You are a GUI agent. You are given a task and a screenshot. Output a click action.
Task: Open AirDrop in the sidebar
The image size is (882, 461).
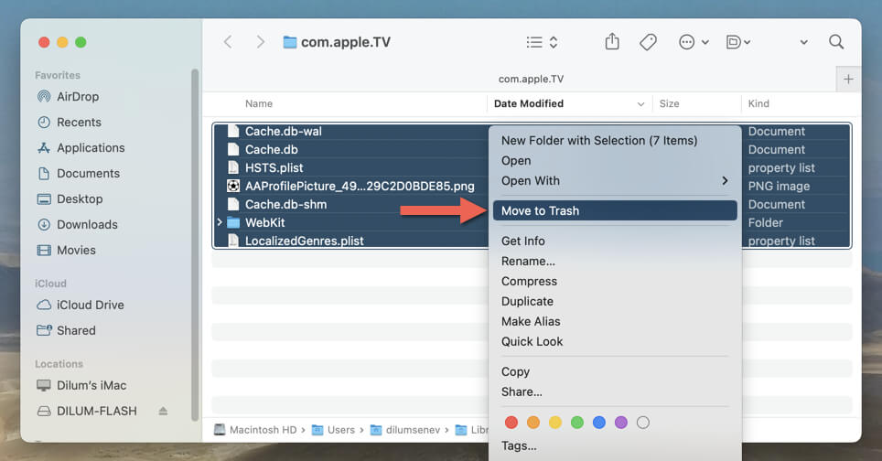pyautogui.click(x=77, y=97)
